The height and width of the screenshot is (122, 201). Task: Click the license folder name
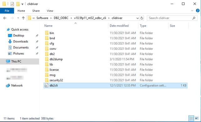pos(54,70)
